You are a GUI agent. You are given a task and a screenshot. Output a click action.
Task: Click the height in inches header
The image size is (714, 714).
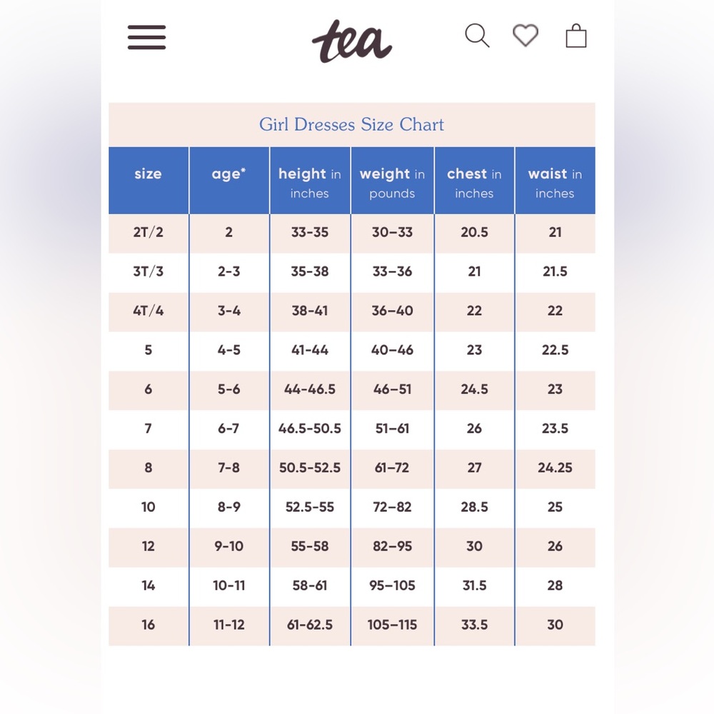pos(310,181)
